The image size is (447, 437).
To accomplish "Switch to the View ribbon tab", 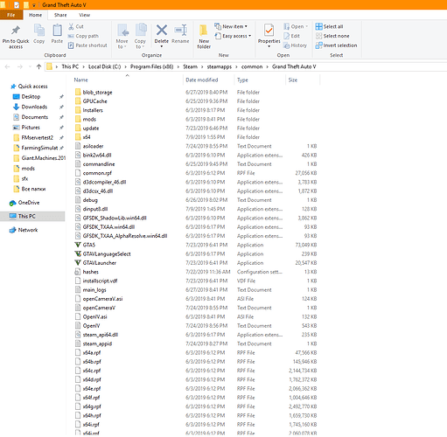I will (x=84, y=15).
